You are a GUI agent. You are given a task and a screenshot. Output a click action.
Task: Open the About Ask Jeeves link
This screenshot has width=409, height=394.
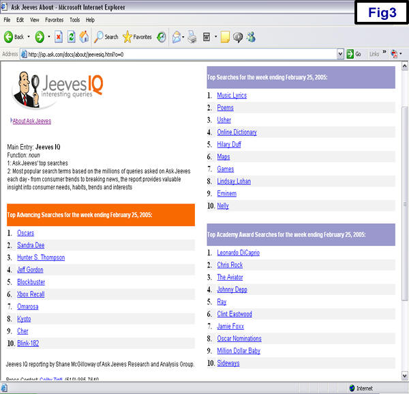[32, 121]
